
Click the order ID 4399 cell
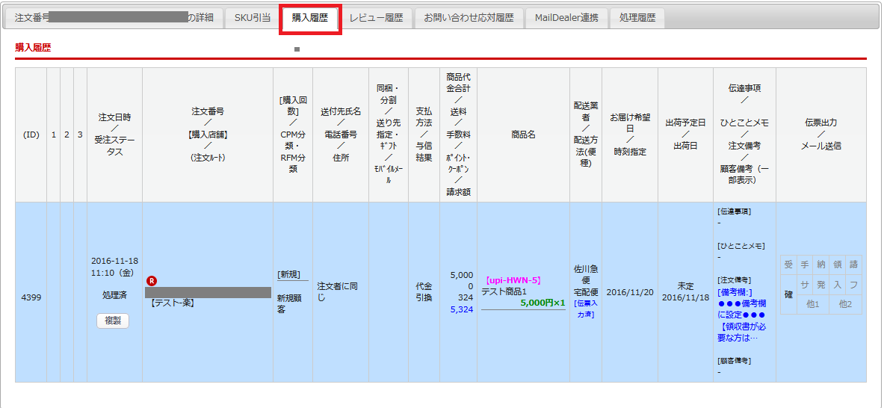pos(31,297)
